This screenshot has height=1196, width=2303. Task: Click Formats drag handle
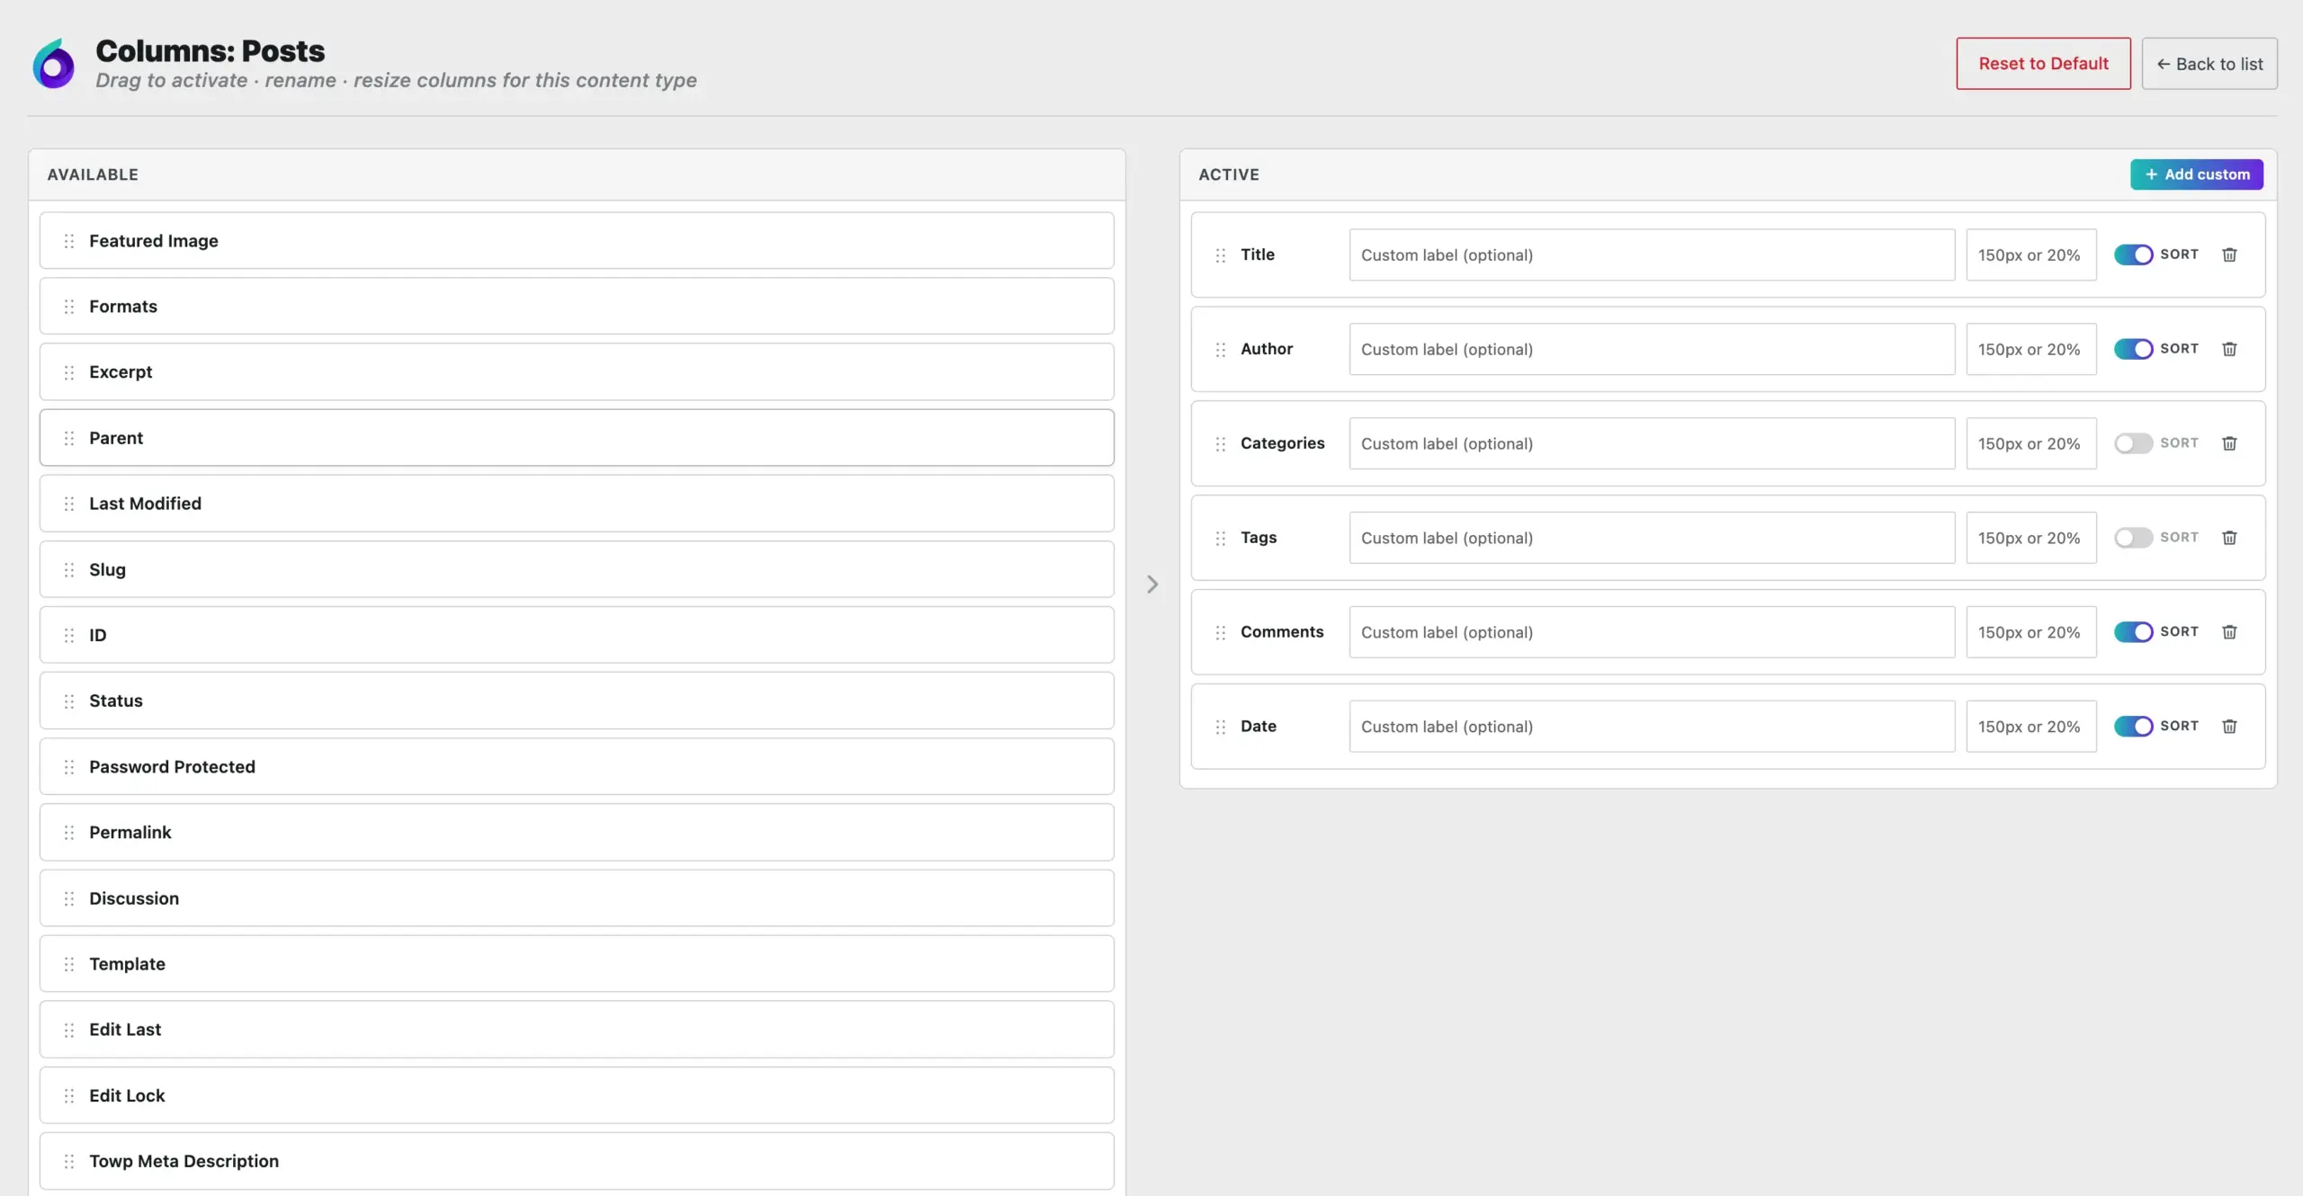(x=69, y=307)
